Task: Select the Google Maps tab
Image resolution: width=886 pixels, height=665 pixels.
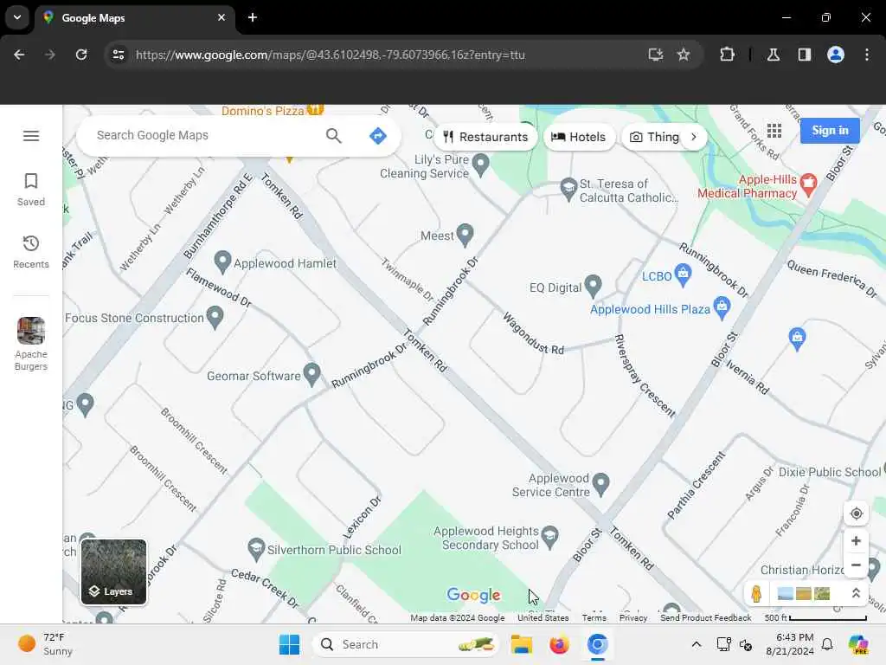Action: click(134, 18)
